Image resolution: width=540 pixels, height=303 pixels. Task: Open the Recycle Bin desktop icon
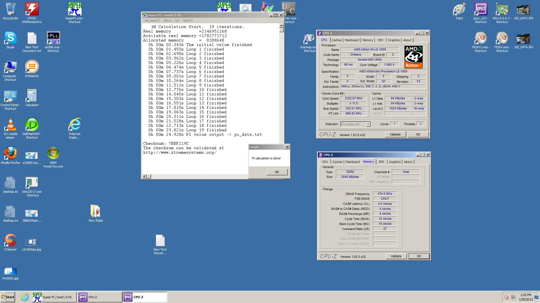click(x=10, y=11)
